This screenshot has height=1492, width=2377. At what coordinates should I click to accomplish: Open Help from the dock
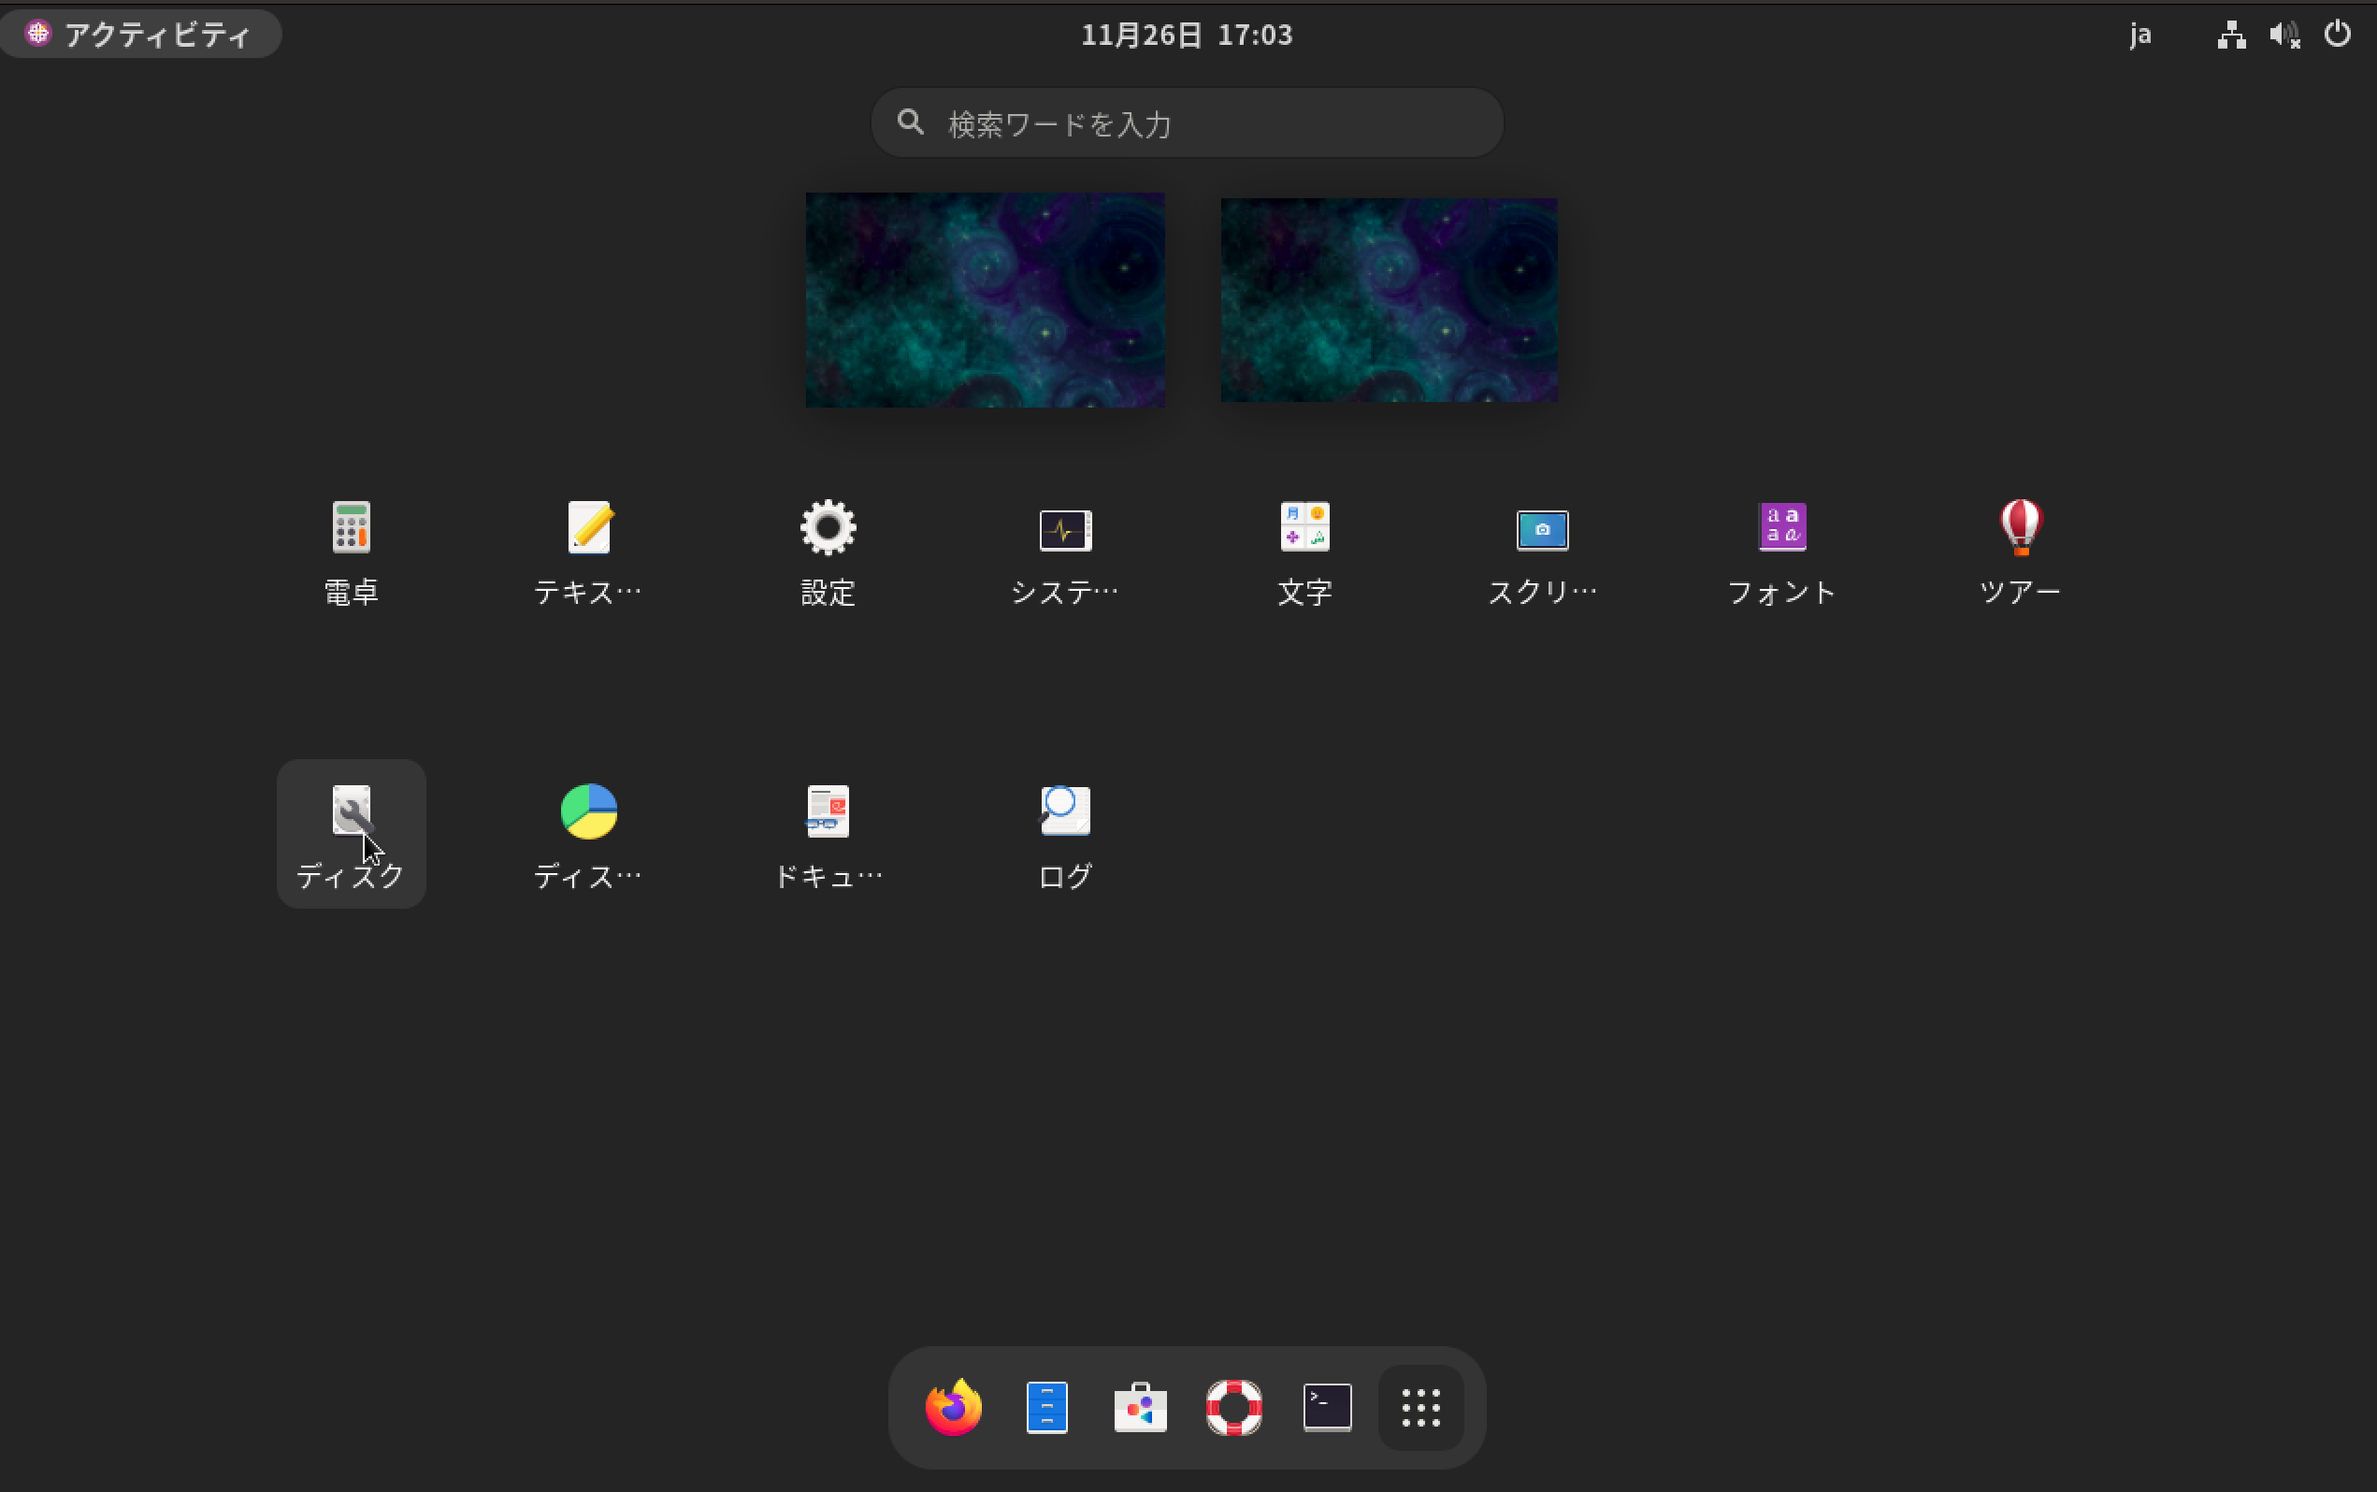pyautogui.click(x=1232, y=1407)
